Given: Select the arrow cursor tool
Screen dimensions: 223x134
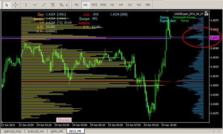Looking at the screenshot, I should (x=7, y=5).
